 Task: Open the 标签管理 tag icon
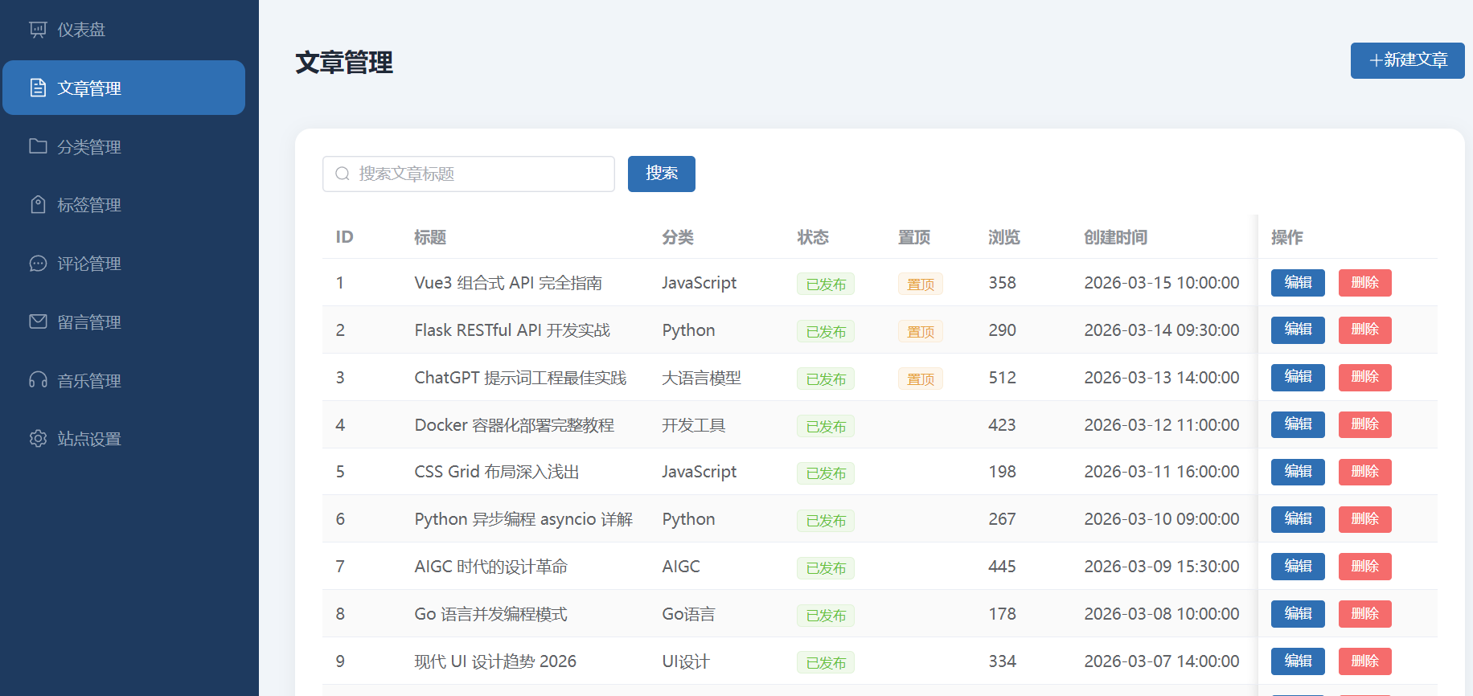click(38, 205)
